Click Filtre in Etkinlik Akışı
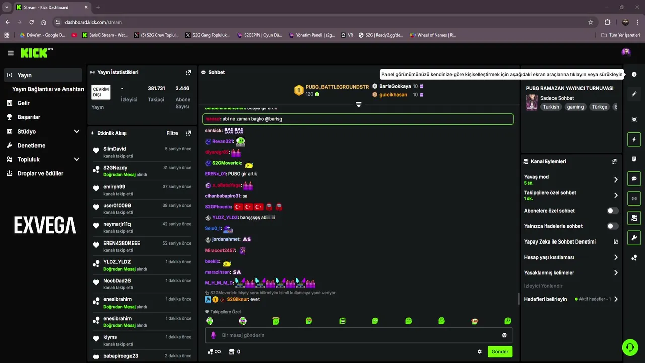 click(172, 133)
